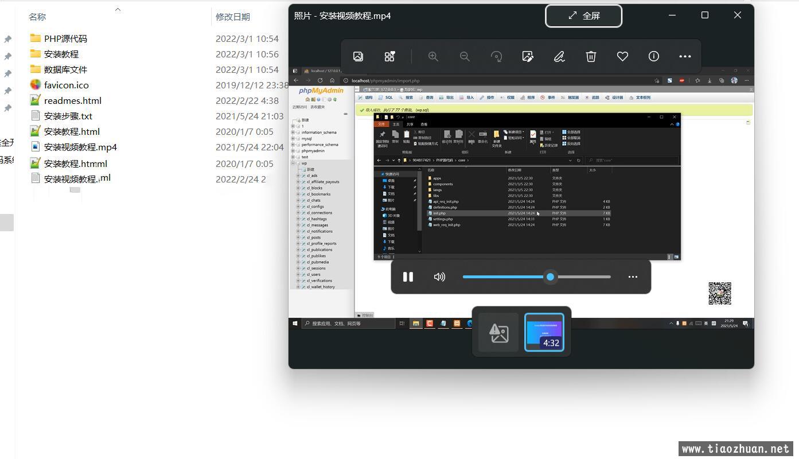Sort files by the 名称 column header
The height and width of the screenshot is (459, 799).
[37, 17]
